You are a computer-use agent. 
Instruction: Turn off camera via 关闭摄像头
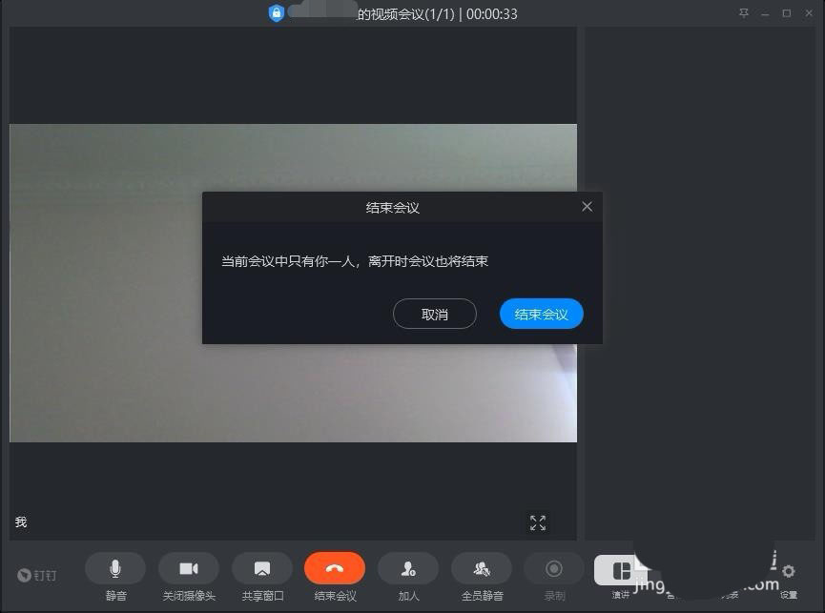[189, 568]
